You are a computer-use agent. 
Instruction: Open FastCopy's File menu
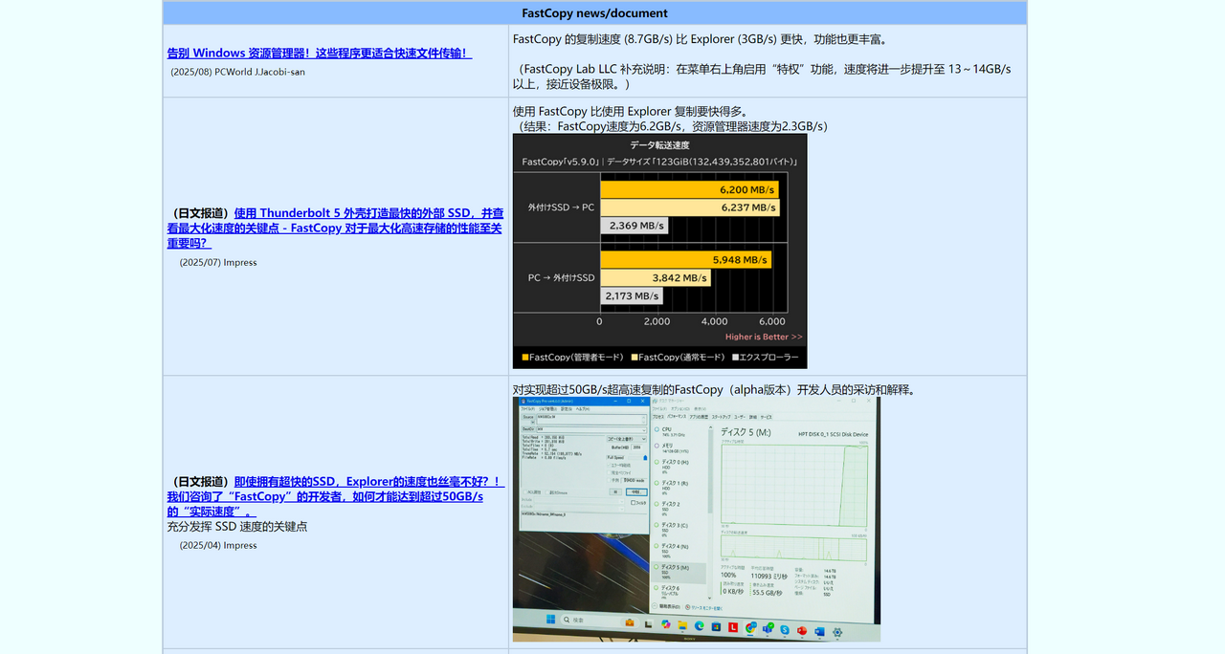click(528, 409)
